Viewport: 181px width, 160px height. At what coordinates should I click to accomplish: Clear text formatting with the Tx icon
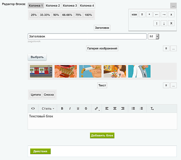tap(152, 109)
